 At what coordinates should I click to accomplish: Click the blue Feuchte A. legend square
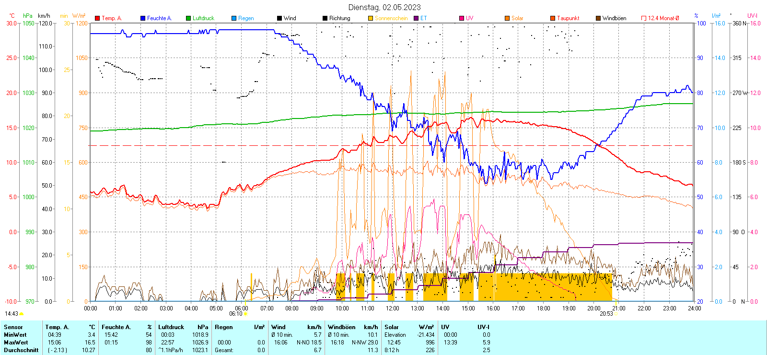coord(143,18)
